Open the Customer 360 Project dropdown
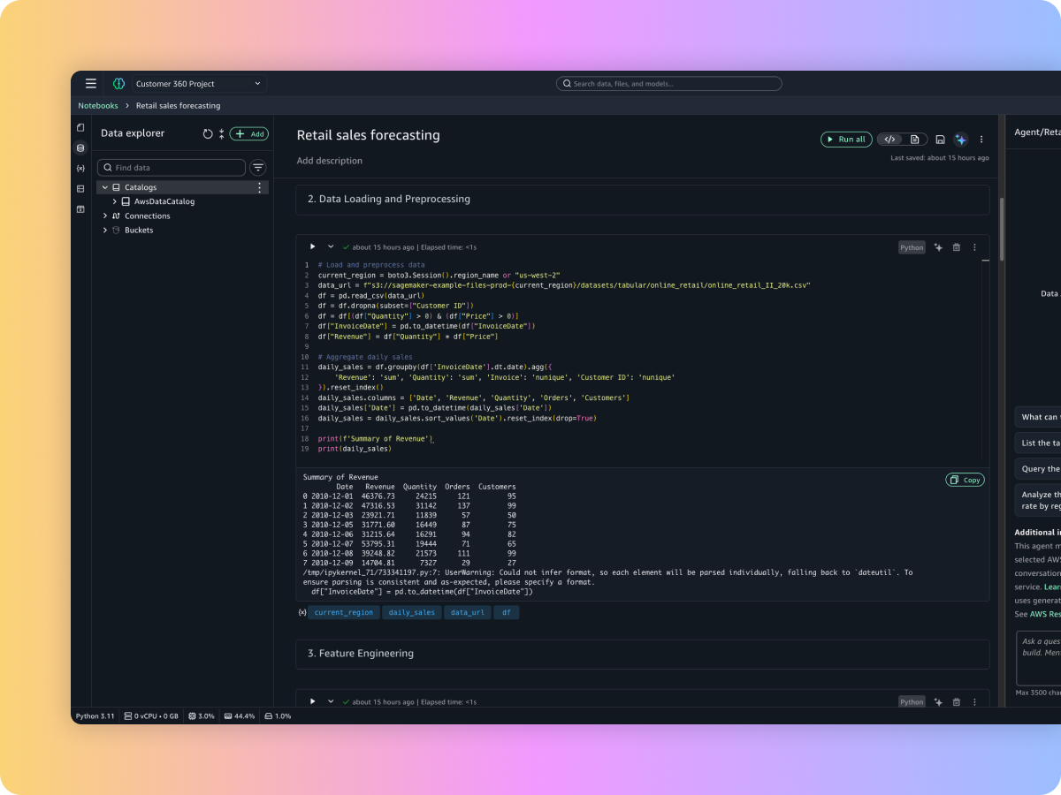 [x=199, y=84]
